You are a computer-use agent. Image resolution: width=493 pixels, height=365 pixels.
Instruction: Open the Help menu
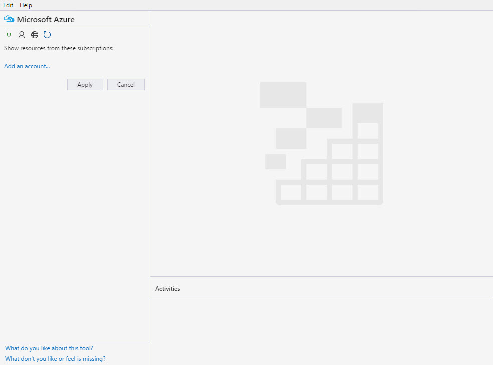(26, 5)
